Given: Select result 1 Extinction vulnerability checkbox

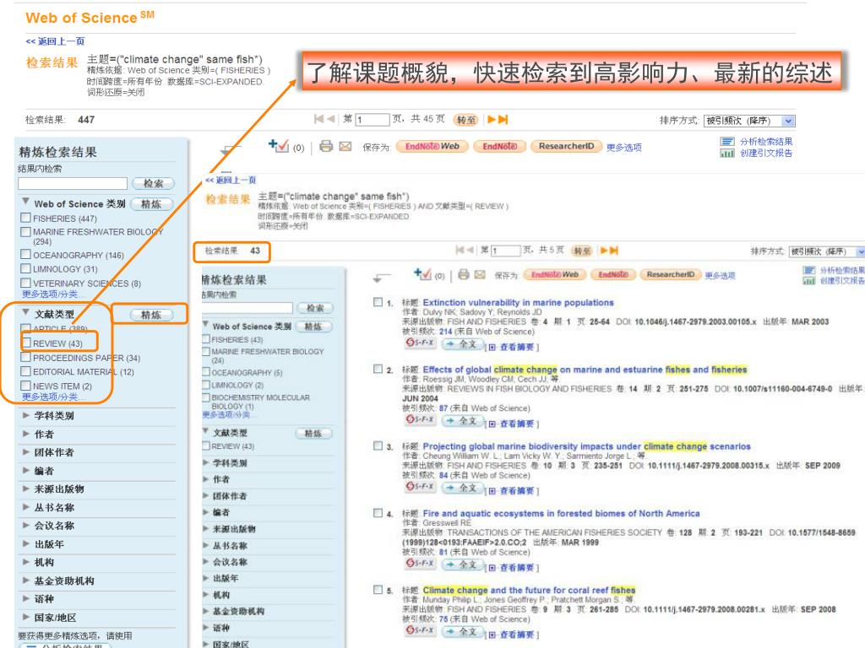Looking at the screenshot, I should 378,302.
